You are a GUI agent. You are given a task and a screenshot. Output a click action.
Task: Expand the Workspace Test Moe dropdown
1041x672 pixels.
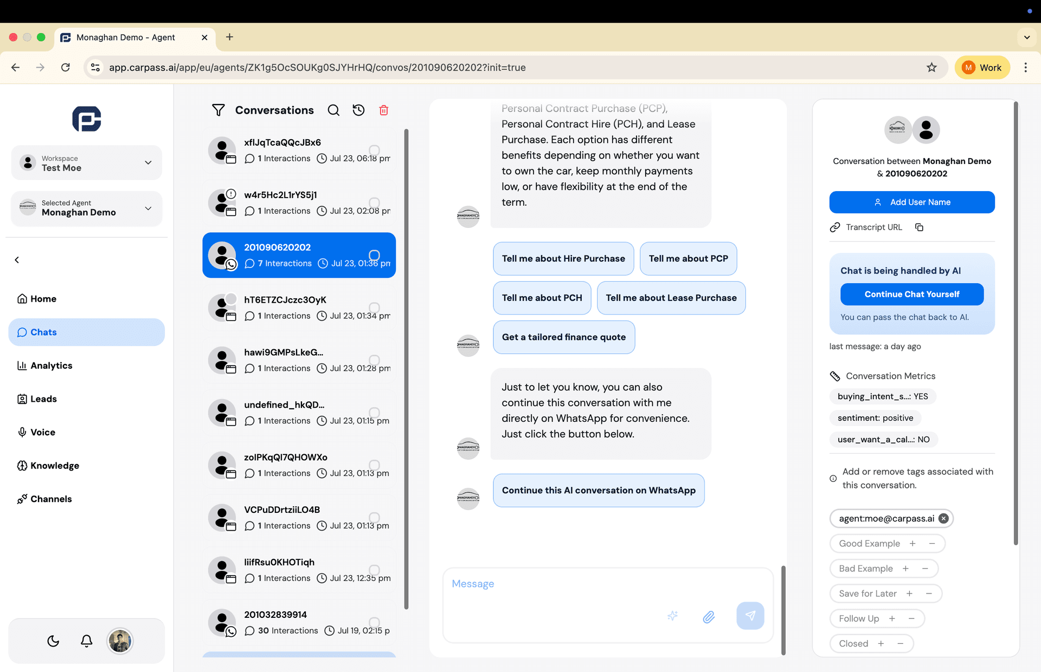pos(148,162)
